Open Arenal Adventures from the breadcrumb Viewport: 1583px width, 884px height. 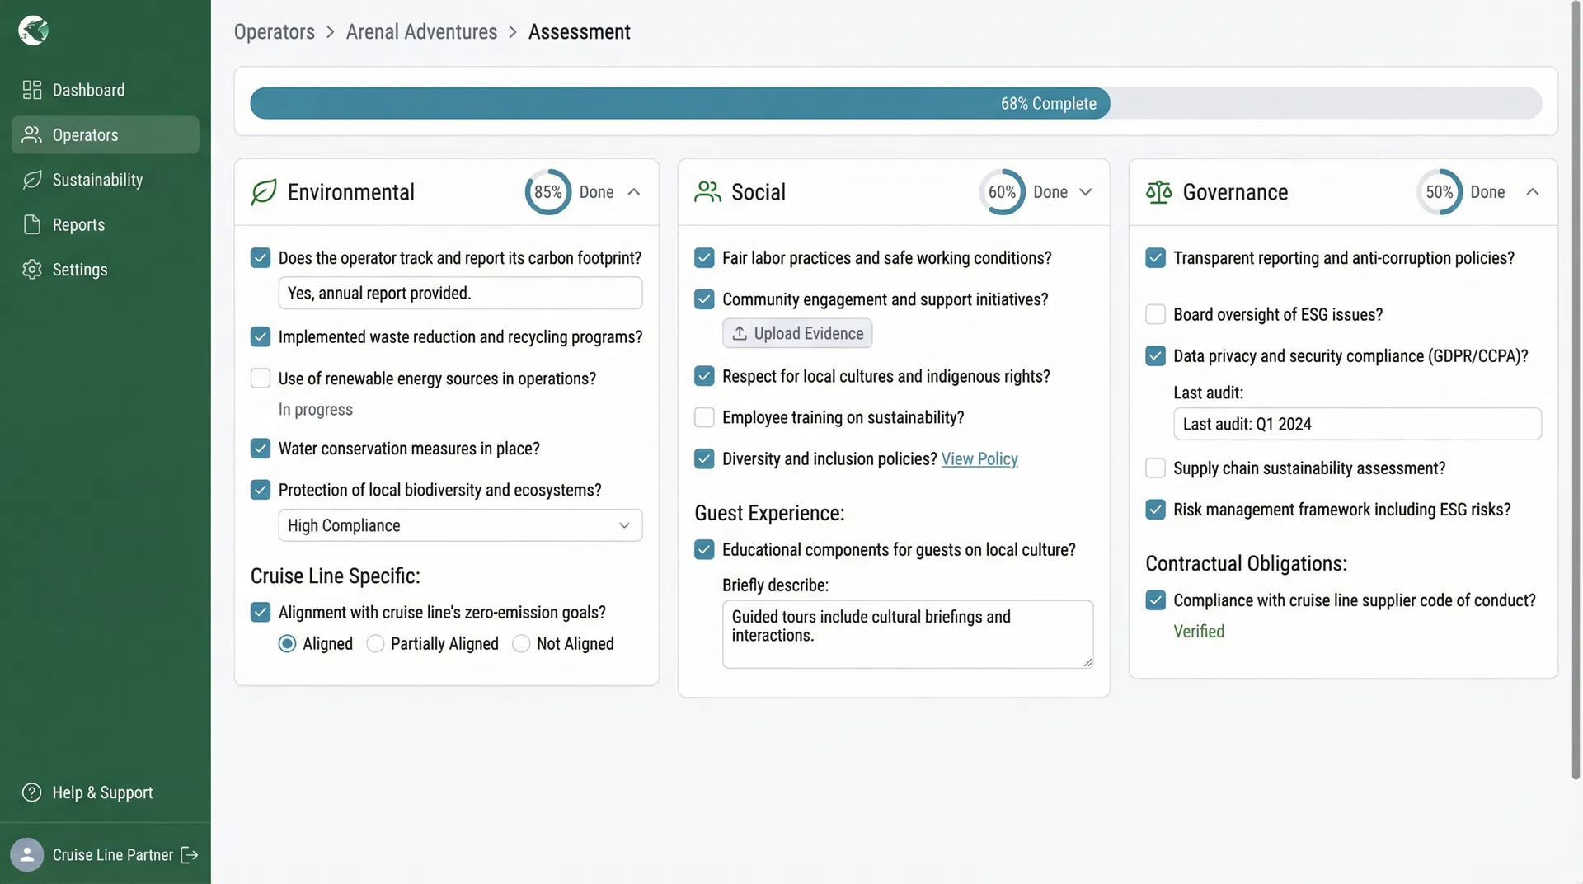coord(421,31)
